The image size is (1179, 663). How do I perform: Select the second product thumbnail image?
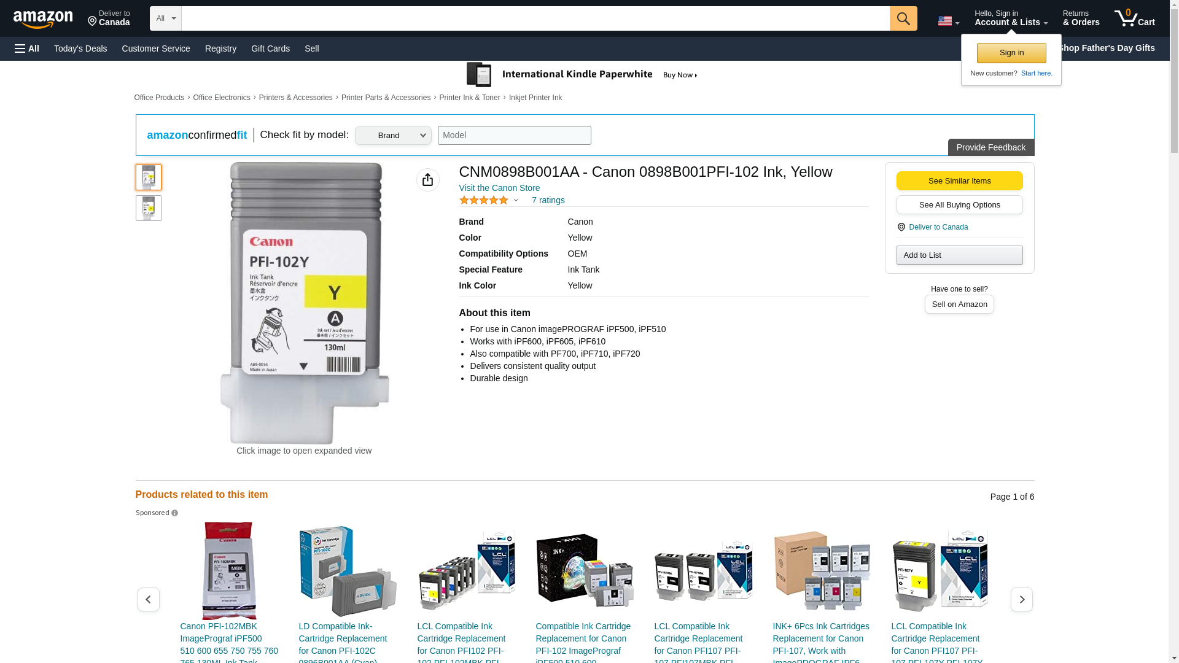click(x=148, y=208)
